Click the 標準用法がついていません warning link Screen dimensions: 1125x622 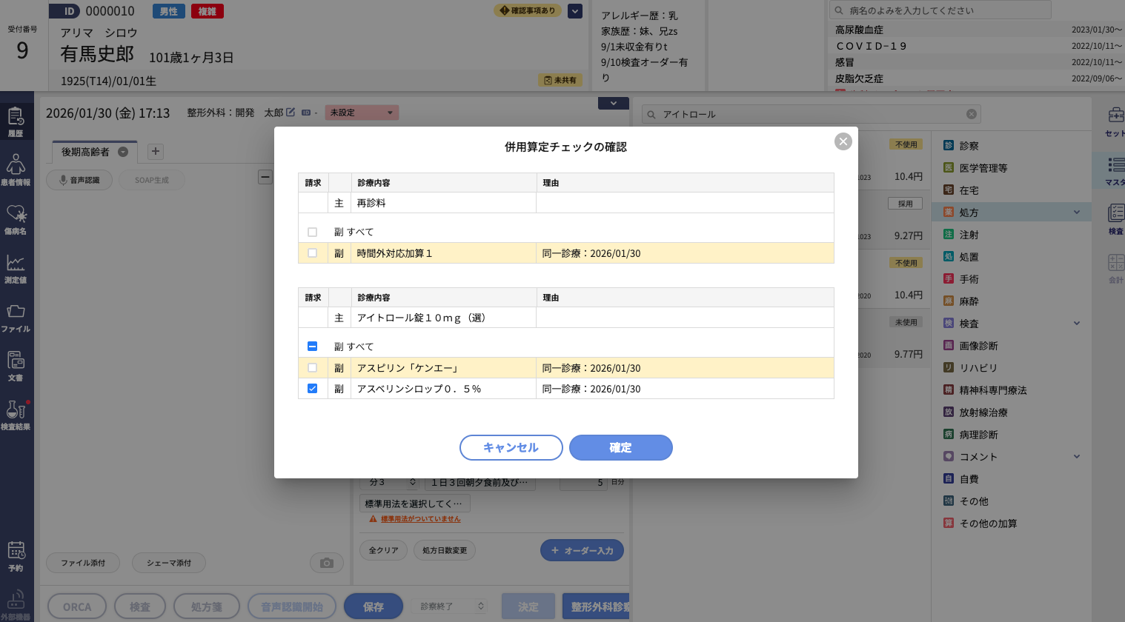pos(420,519)
